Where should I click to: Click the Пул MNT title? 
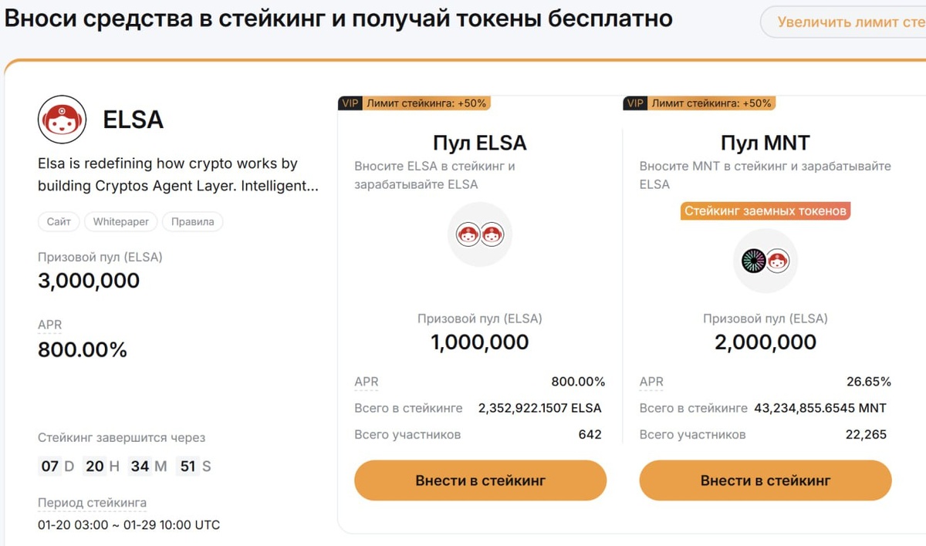(x=765, y=143)
